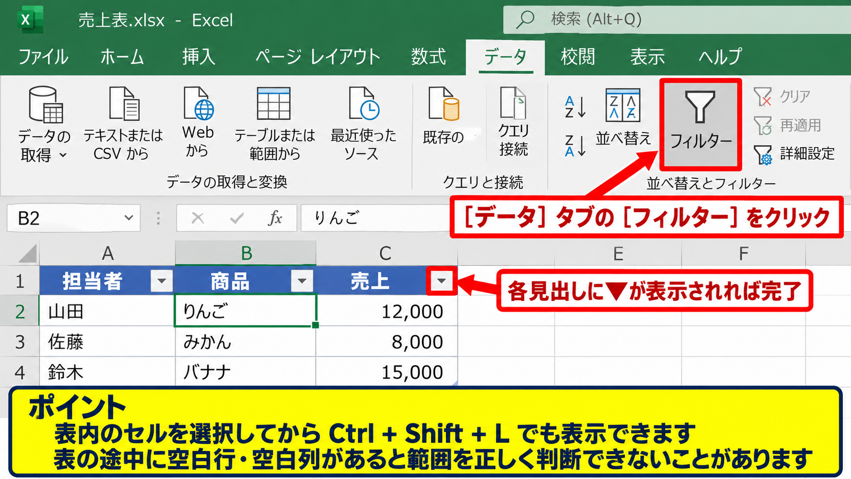Open the ヘルプ tab
Viewport: 851px width, 479px height.
coord(720,57)
